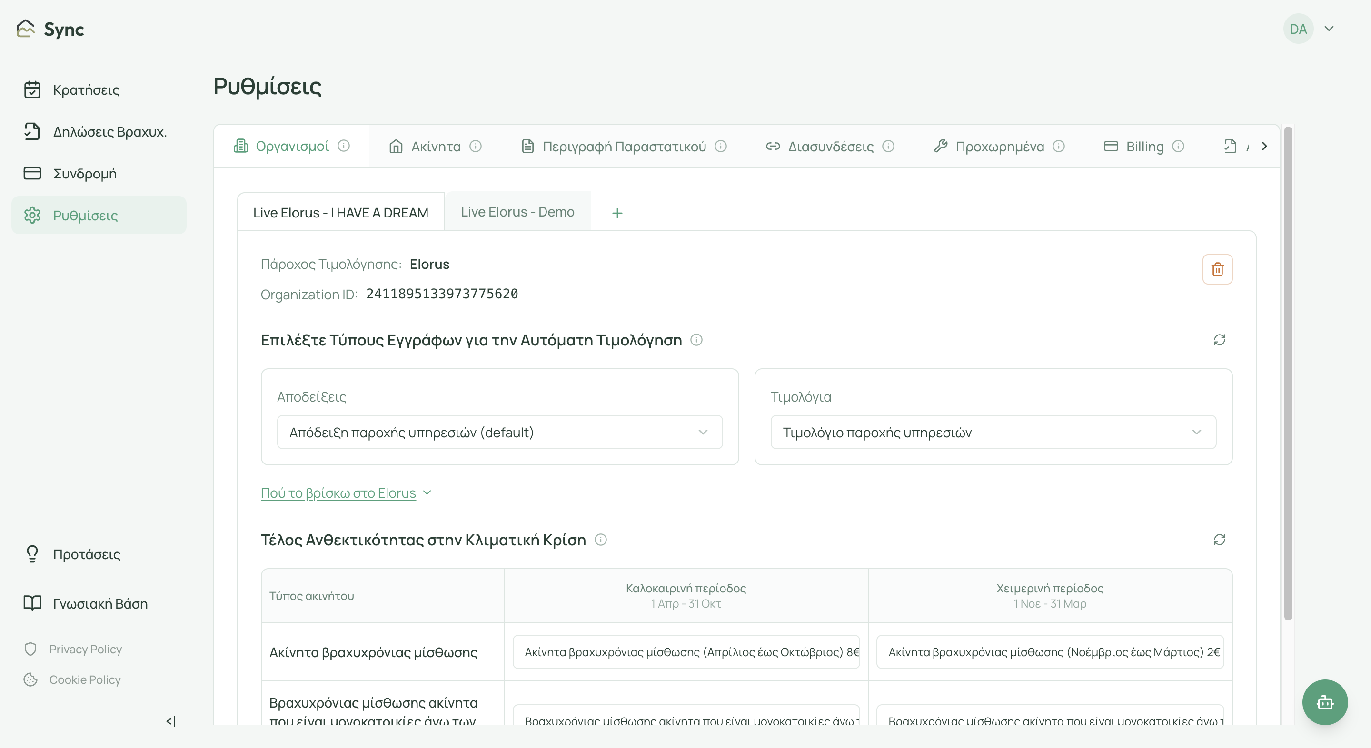This screenshot has width=1371, height=748.
Task: Collapse the sidebar with arrow icon
Action: click(x=171, y=721)
